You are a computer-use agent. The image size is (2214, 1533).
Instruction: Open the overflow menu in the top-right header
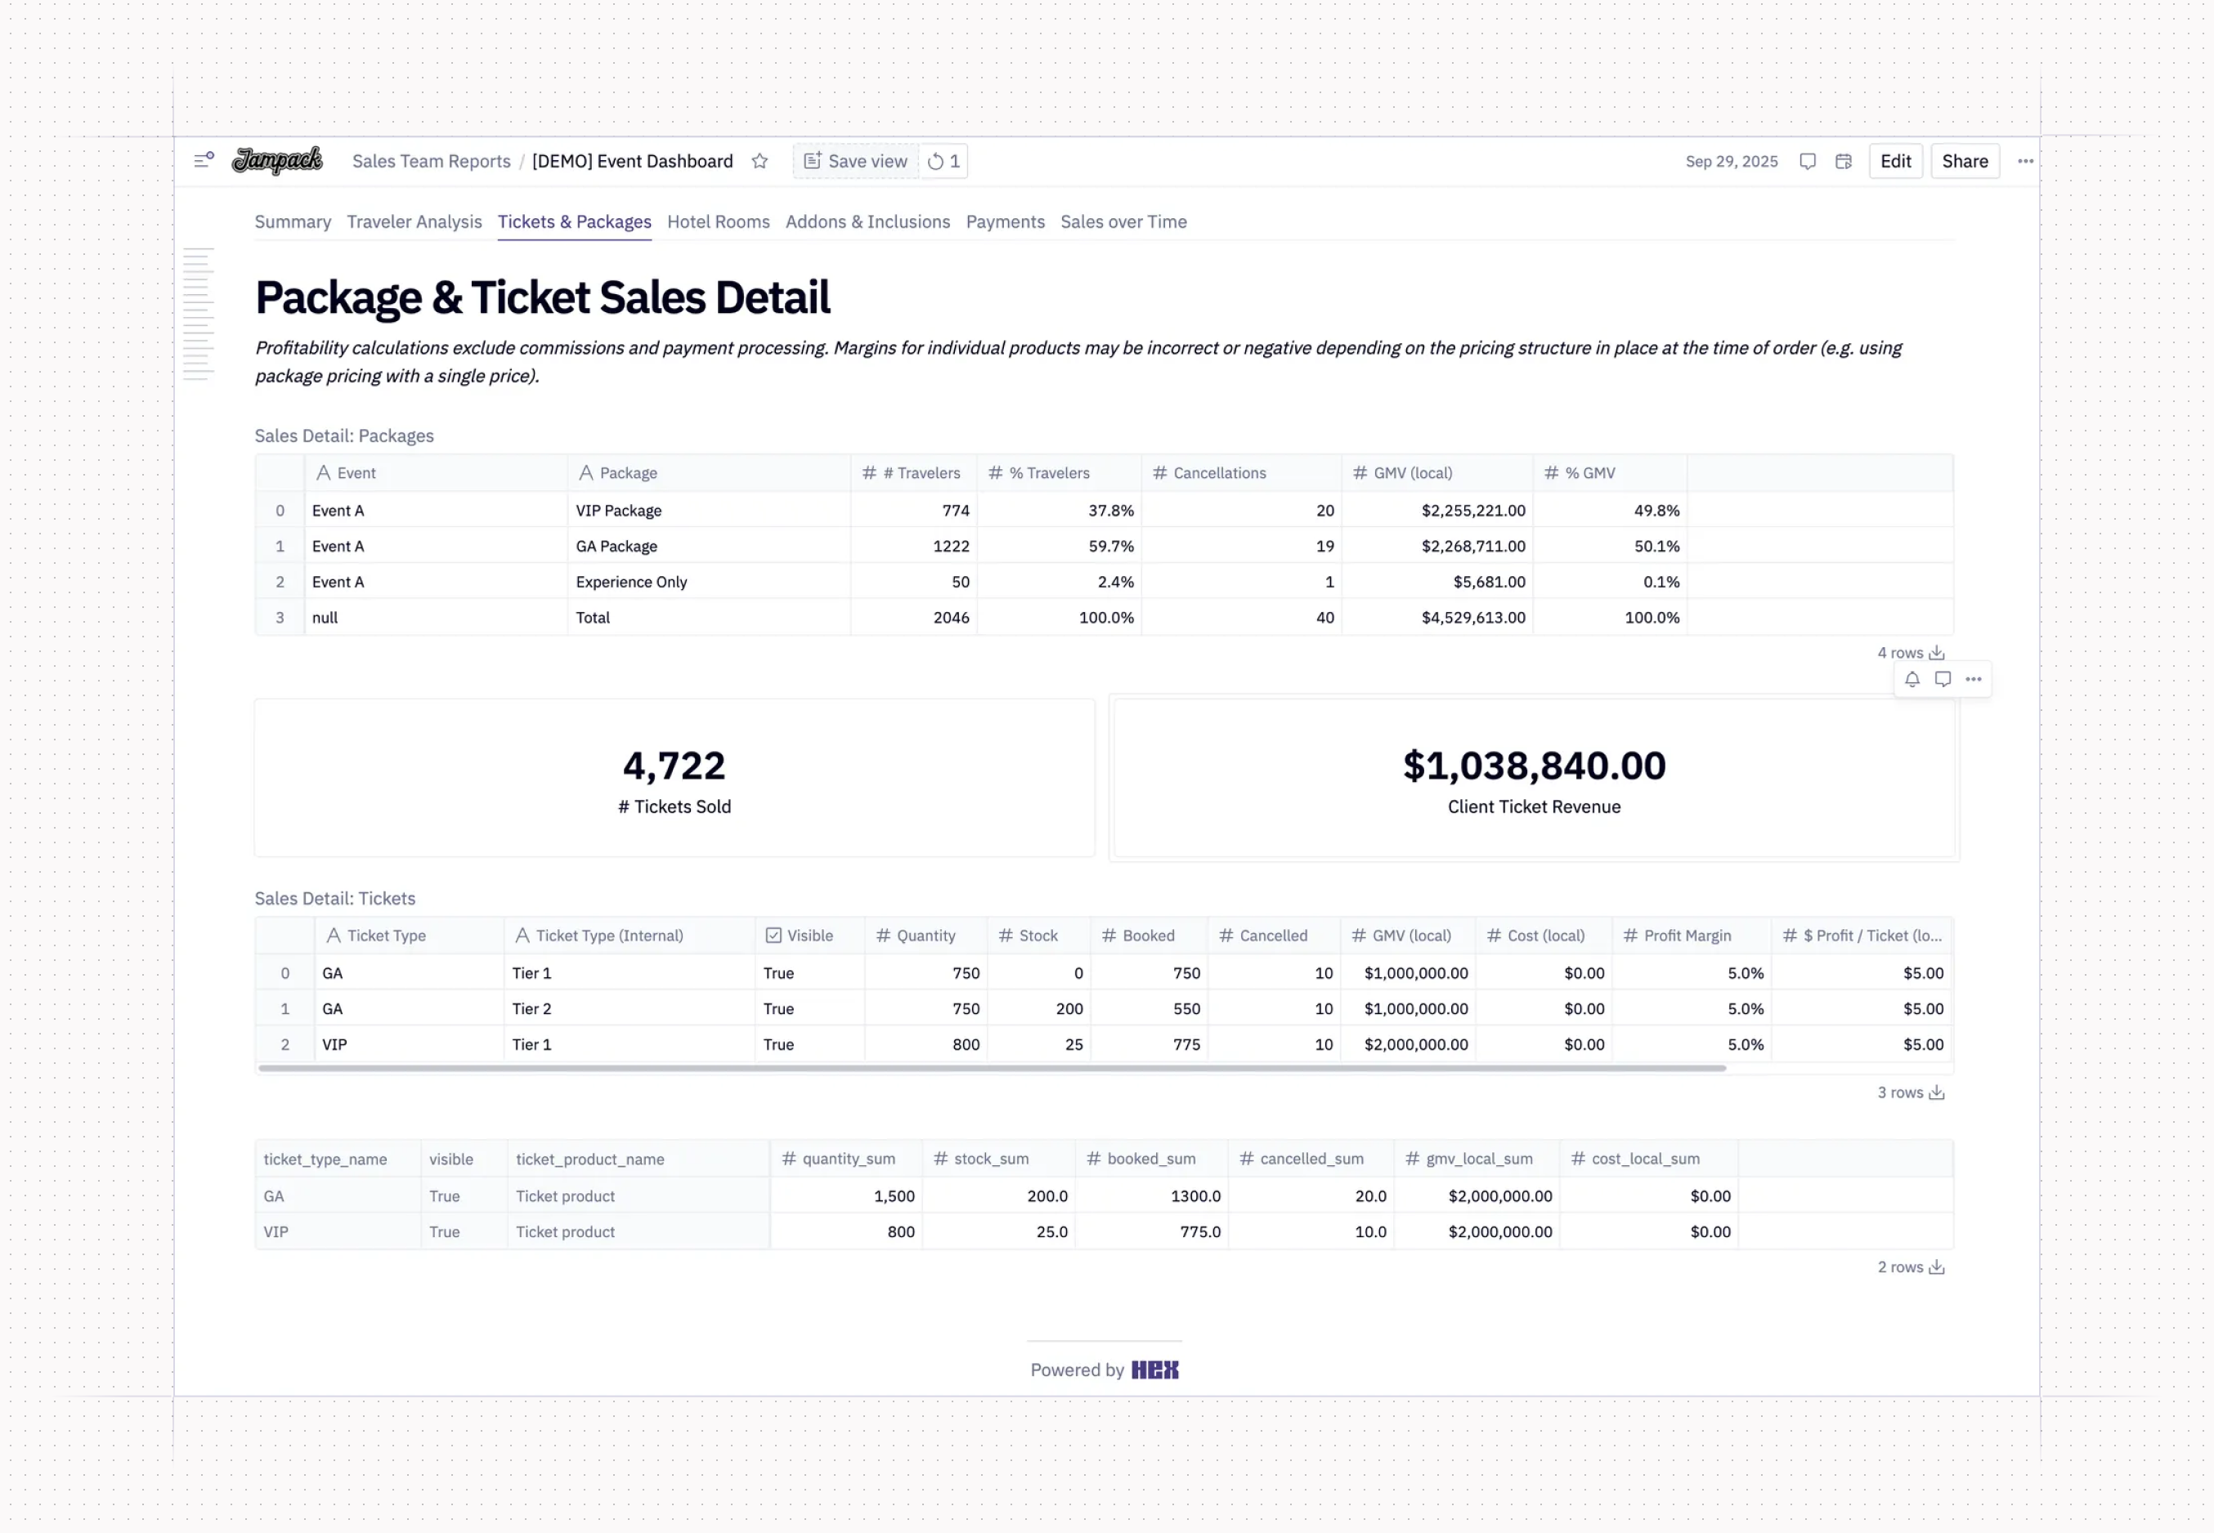(2024, 160)
